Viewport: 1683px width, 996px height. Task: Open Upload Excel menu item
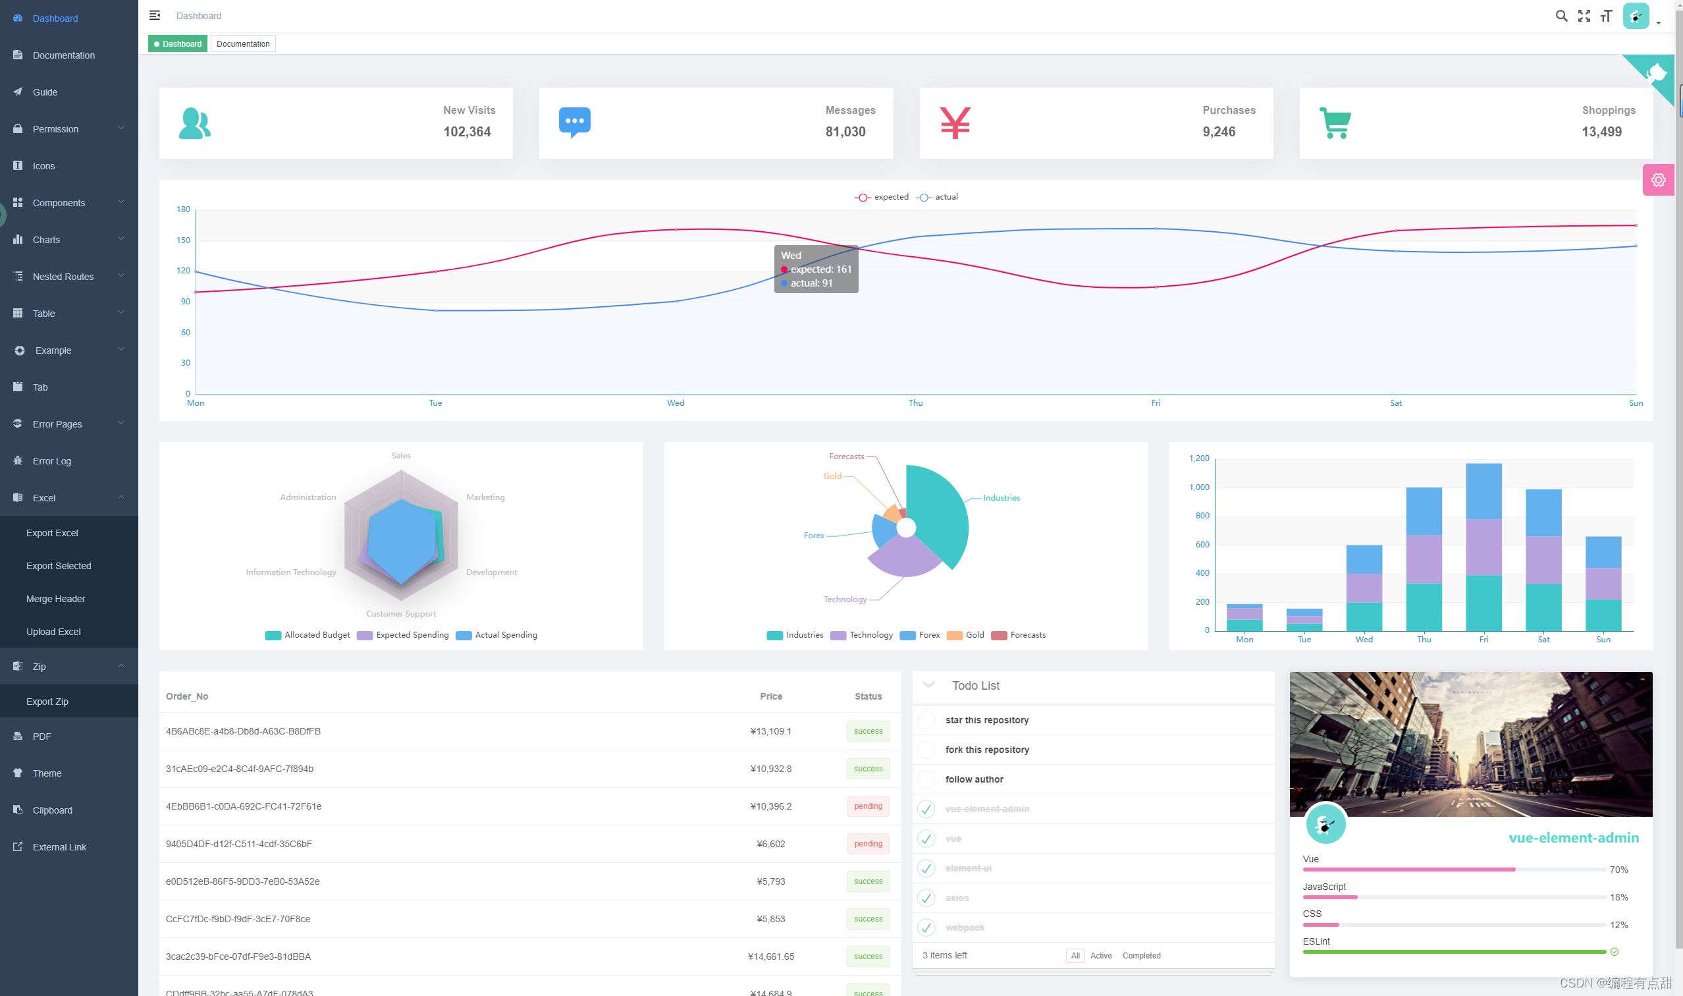tap(69, 632)
